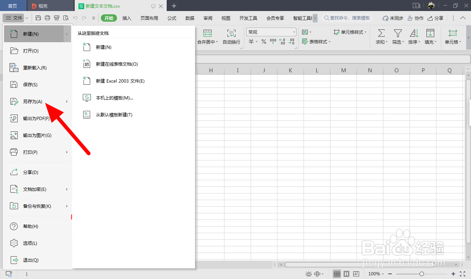Click the Sort (排序) icon

tap(414, 33)
